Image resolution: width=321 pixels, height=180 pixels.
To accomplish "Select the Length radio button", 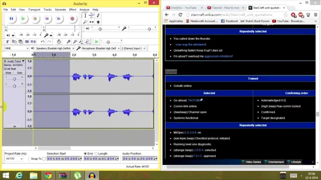I will 96,153.
